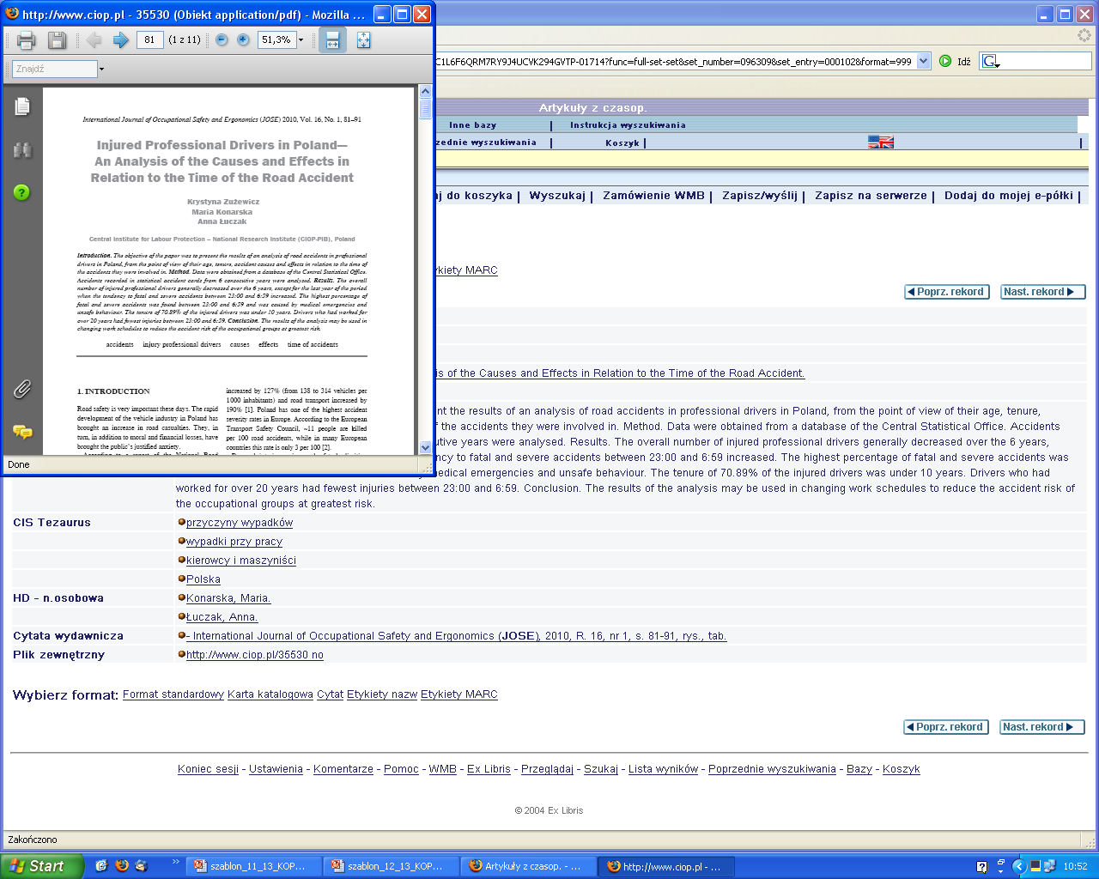Open the green help icon in PDF sidebar
Screen dimensions: 1099x879
pos(22,192)
